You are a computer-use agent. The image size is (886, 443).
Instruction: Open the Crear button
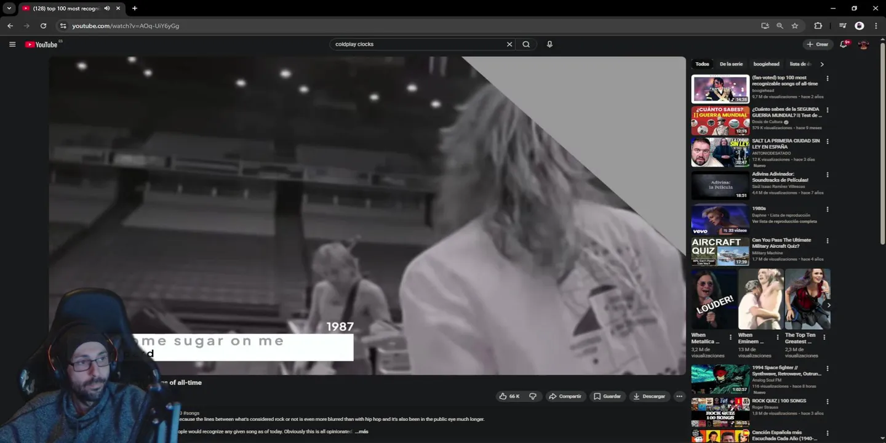click(818, 44)
